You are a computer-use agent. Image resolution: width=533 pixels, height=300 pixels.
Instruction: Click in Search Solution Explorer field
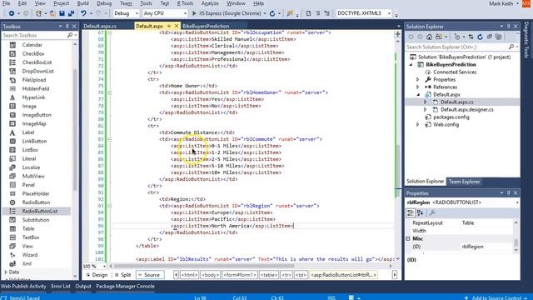pos(456,47)
